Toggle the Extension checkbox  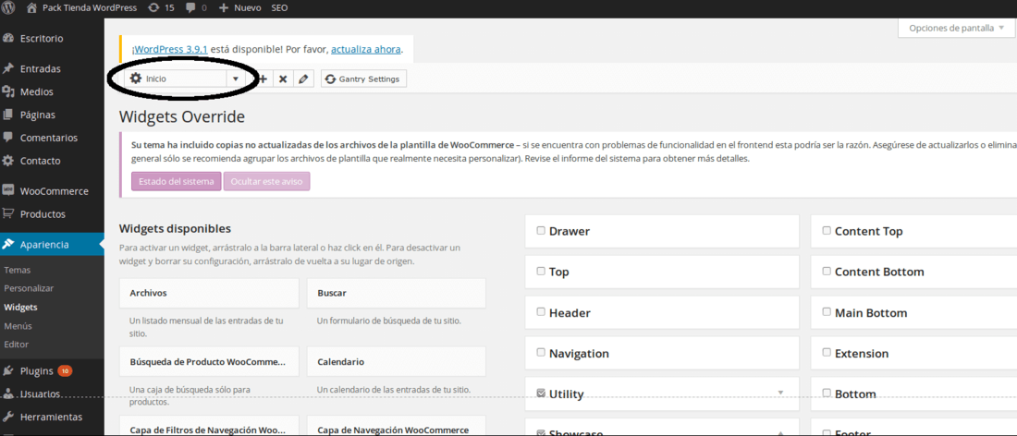click(827, 353)
